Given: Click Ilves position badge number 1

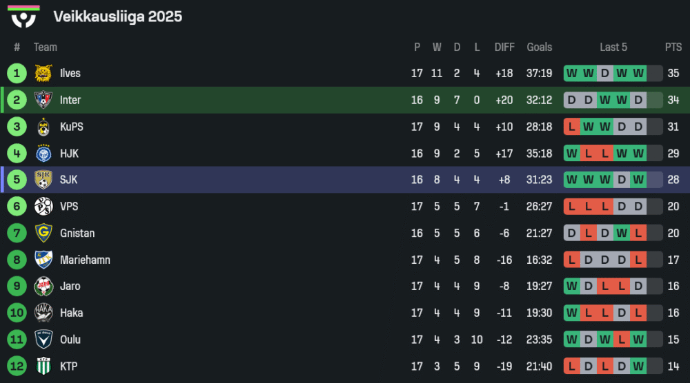Looking at the screenshot, I should 17,74.
